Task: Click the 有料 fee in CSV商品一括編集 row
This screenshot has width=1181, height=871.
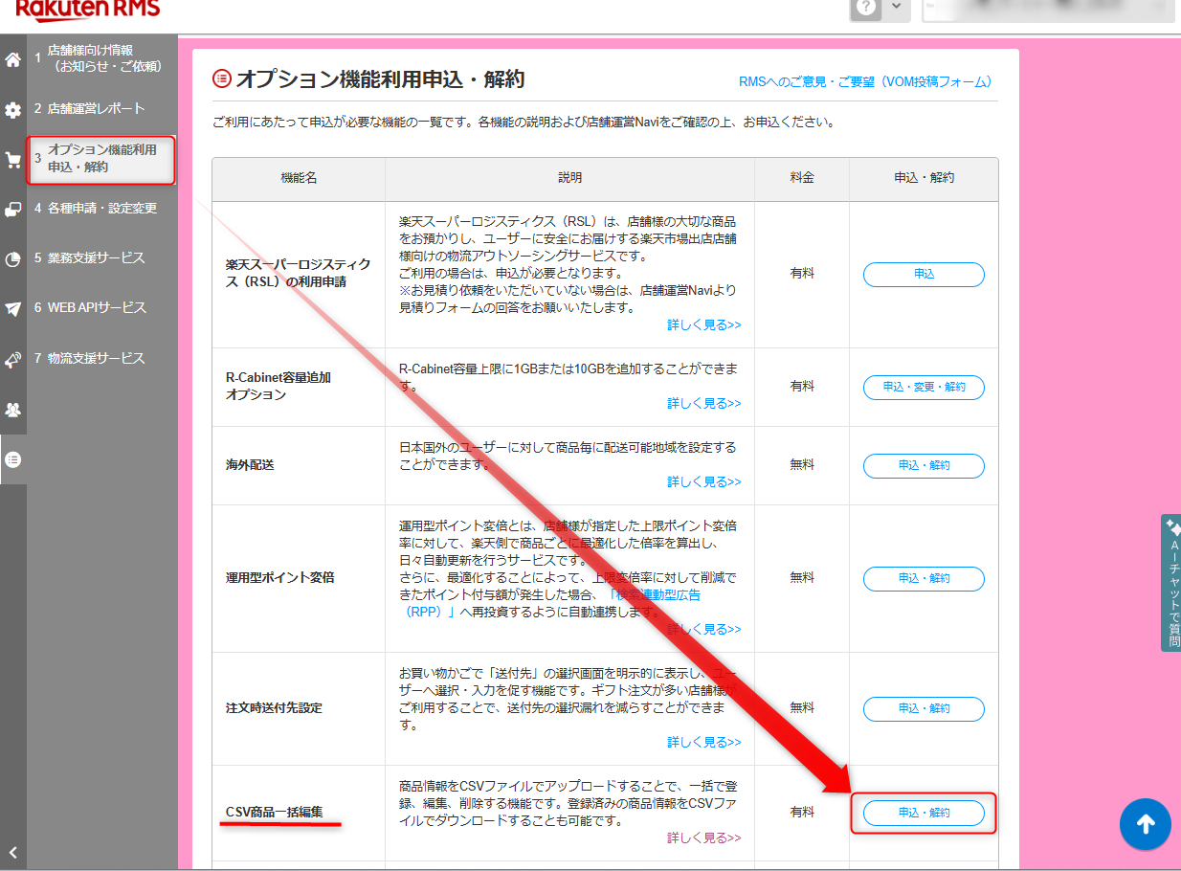Action: [x=802, y=813]
